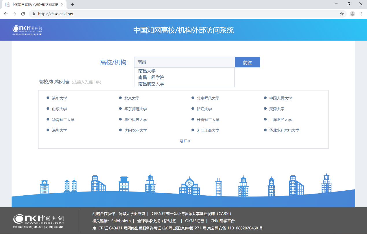Click the 高校/机构列表 heading text
Viewport: 367px width, 234px height.
pyautogui.click(x=54, y=82)
